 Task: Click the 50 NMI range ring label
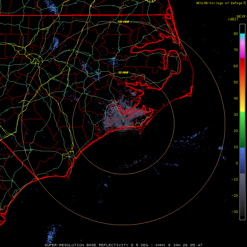click(x=123, y=72)
